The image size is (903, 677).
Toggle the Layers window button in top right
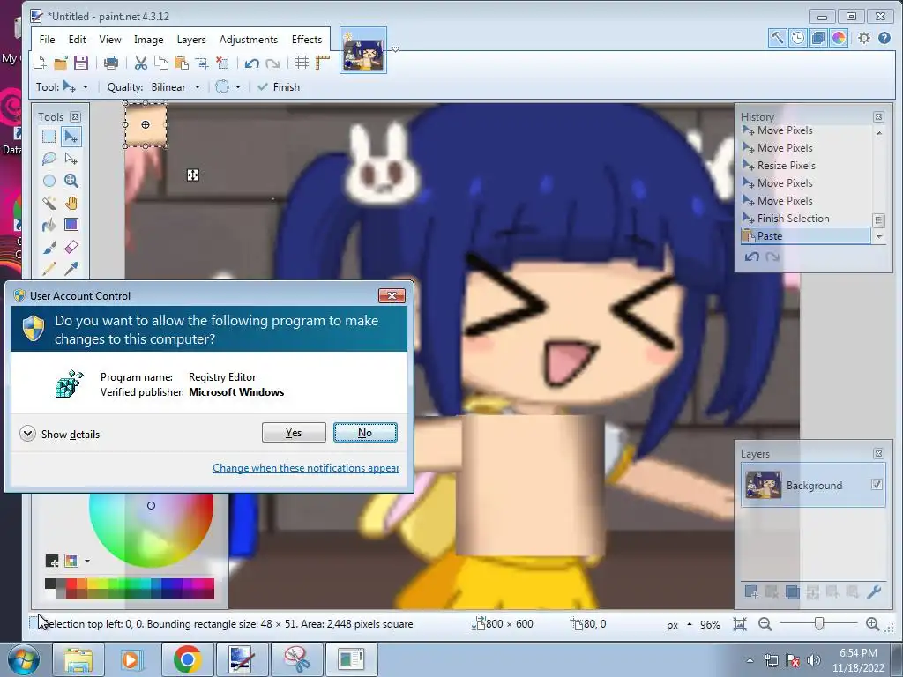(x=817, y=38)
